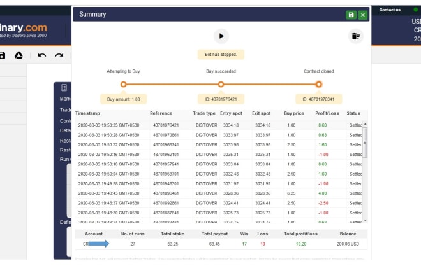Screen dimensions: 421x280
Task: Click the Balance value 200.06 USD
Action: click(x=348, y=244)
